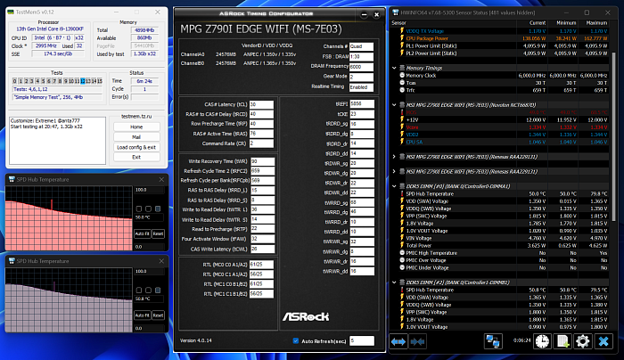Viewport: 624px width, 360px height.
Task: Click lightning icon beside +12V row
Action: click(402, 119)
